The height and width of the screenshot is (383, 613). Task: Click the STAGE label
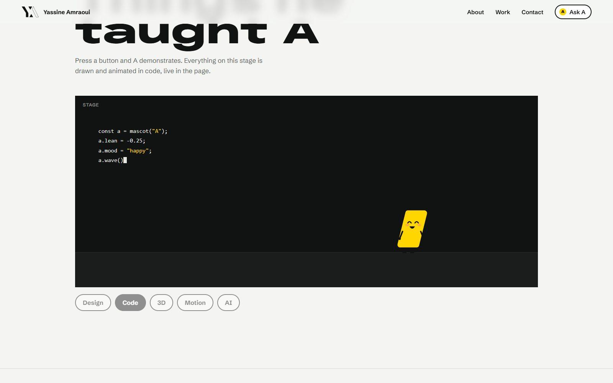click(91, 105)
